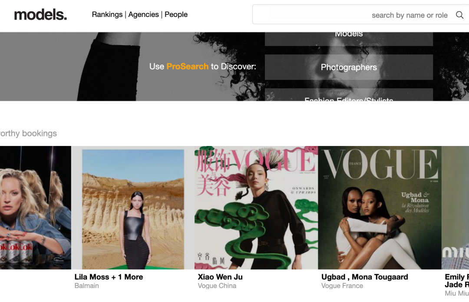
Task: Select the Photographers ProSearch button
Action: (x=349, y=67)
